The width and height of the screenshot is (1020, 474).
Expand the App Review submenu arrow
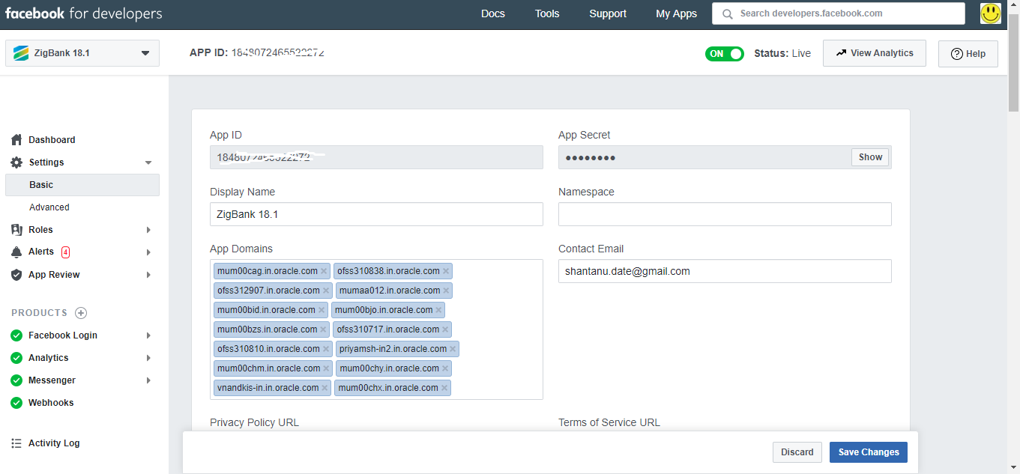[x=148, y=275]
